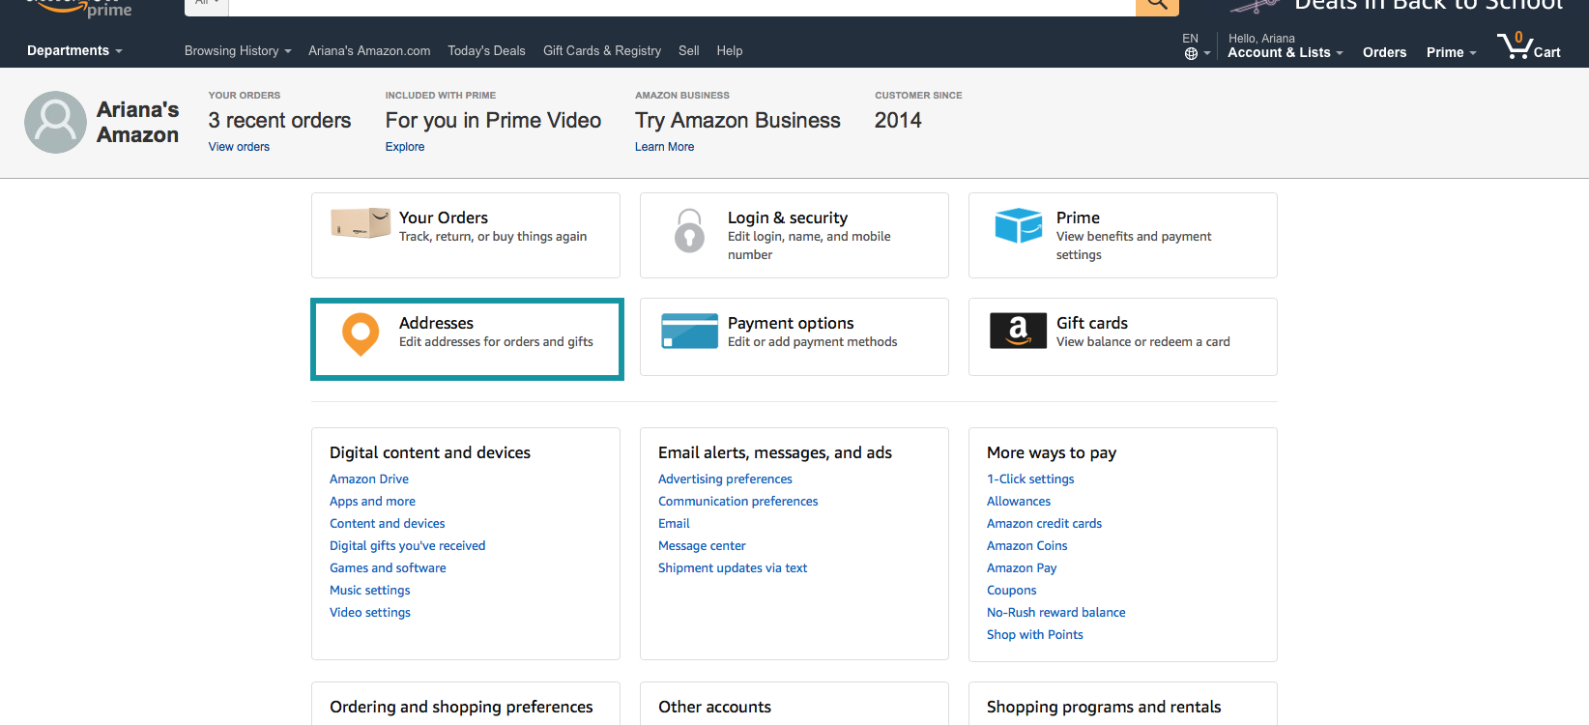
Task: Open the EN language selector dropdown
Action: [1197, 46]
